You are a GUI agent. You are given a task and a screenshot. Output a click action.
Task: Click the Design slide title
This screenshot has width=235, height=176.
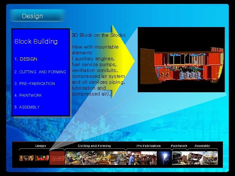(32, 16)
